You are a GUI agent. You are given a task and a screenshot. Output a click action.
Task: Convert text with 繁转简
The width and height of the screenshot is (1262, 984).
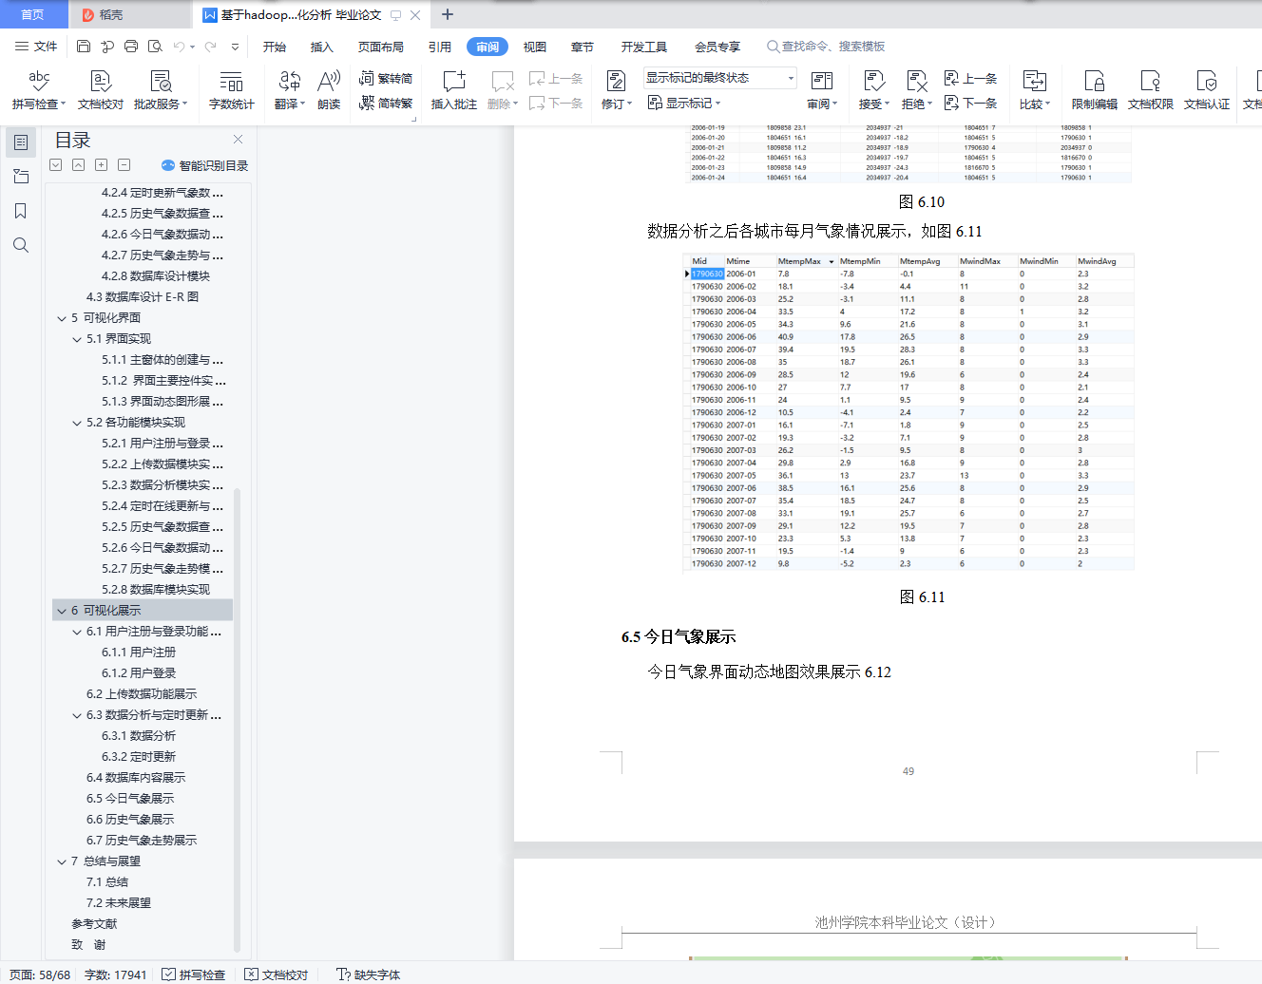click(x=386, y=79)
